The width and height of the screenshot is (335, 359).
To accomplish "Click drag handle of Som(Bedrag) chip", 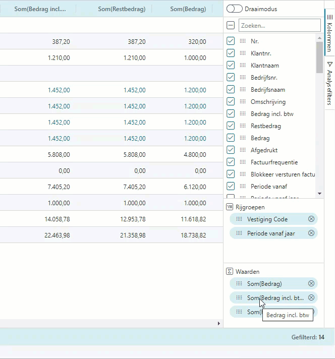I will [239, 284].
